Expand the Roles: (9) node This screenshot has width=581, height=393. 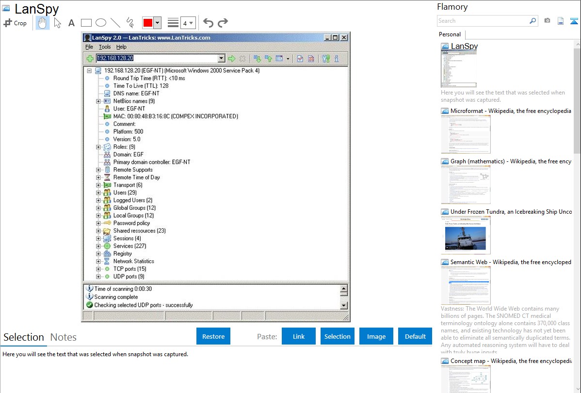coord(98,147)
